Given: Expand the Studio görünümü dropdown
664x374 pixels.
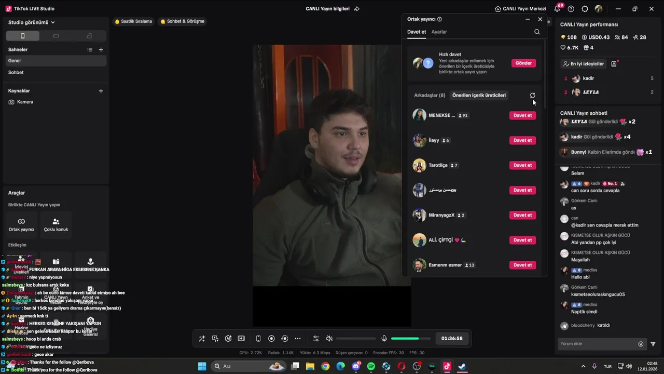Looking at the screenshot, I should pos(32,22).
